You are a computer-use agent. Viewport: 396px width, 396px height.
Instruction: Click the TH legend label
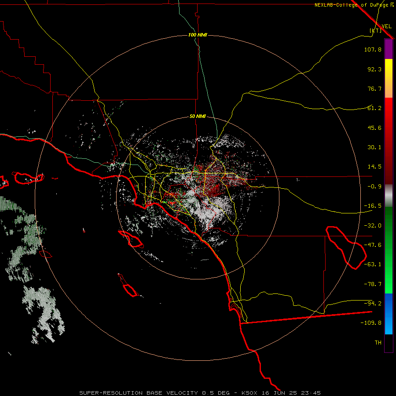[378, 343]
